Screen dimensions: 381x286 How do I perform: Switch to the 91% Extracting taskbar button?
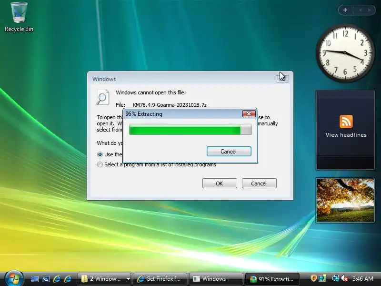point(272,279)
